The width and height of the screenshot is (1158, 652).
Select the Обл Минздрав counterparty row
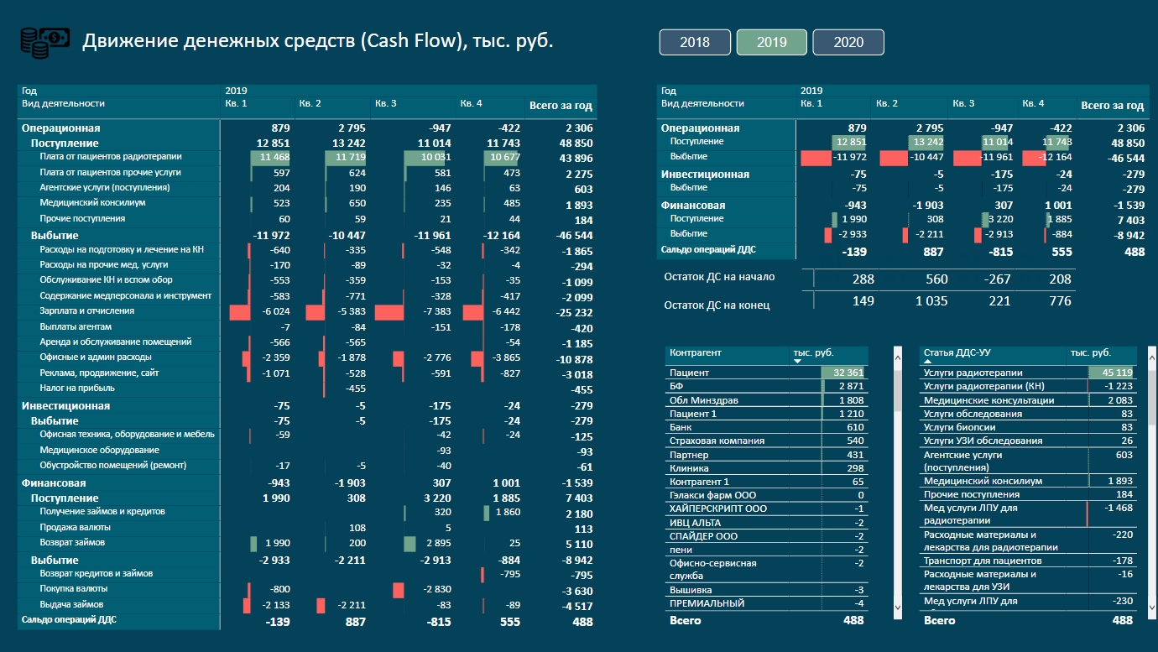767,400
